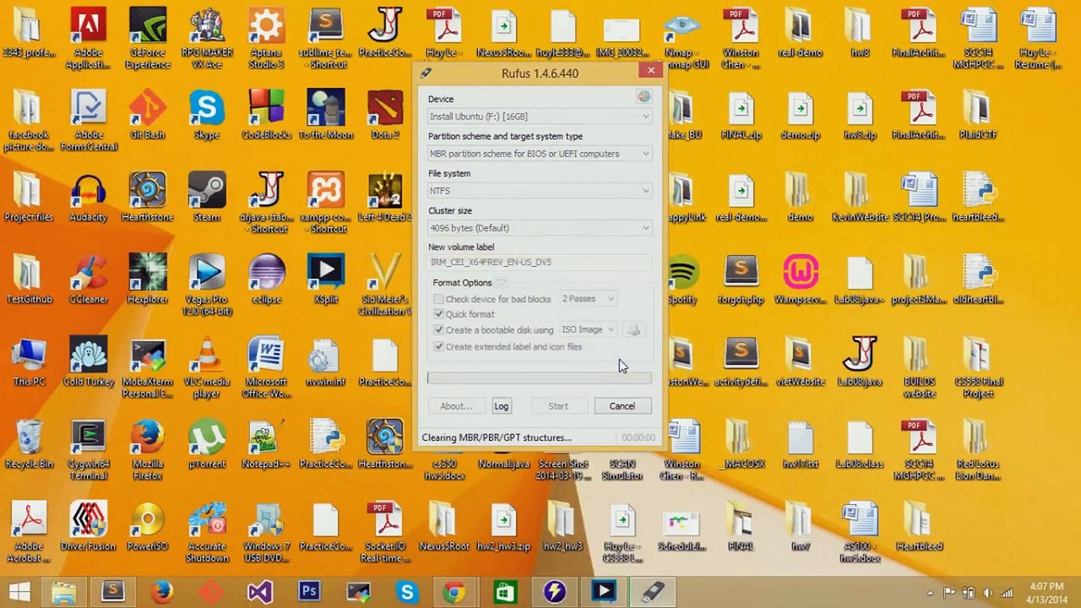
Task: Toggle Create extended label and icon files
Action: click(x=438, y=346)
